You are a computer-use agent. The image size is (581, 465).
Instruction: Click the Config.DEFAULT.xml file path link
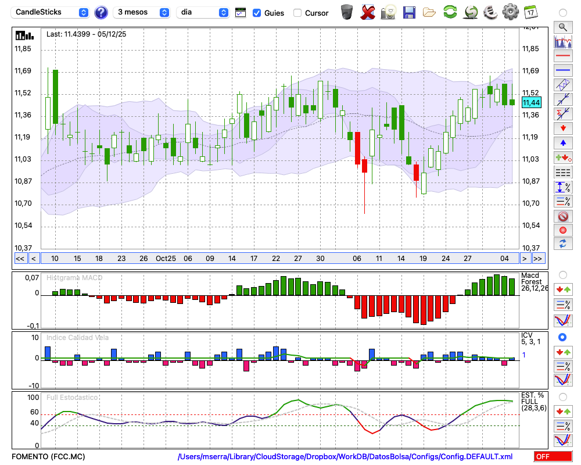pyautogui.click(x=345, y=456)
